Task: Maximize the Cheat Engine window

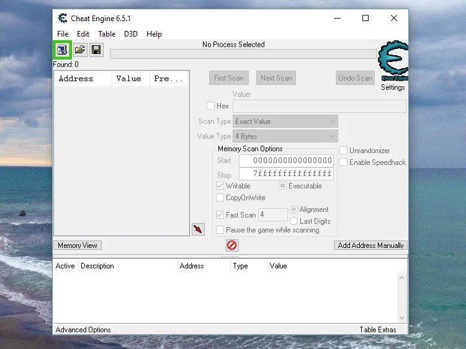Action: tap(365, 18)
